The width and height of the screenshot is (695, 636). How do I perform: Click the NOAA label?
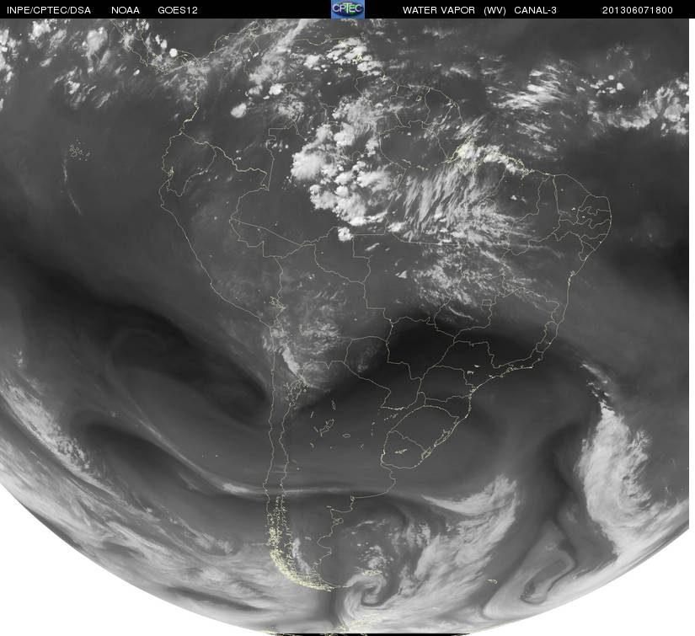[x=126, y=10]
